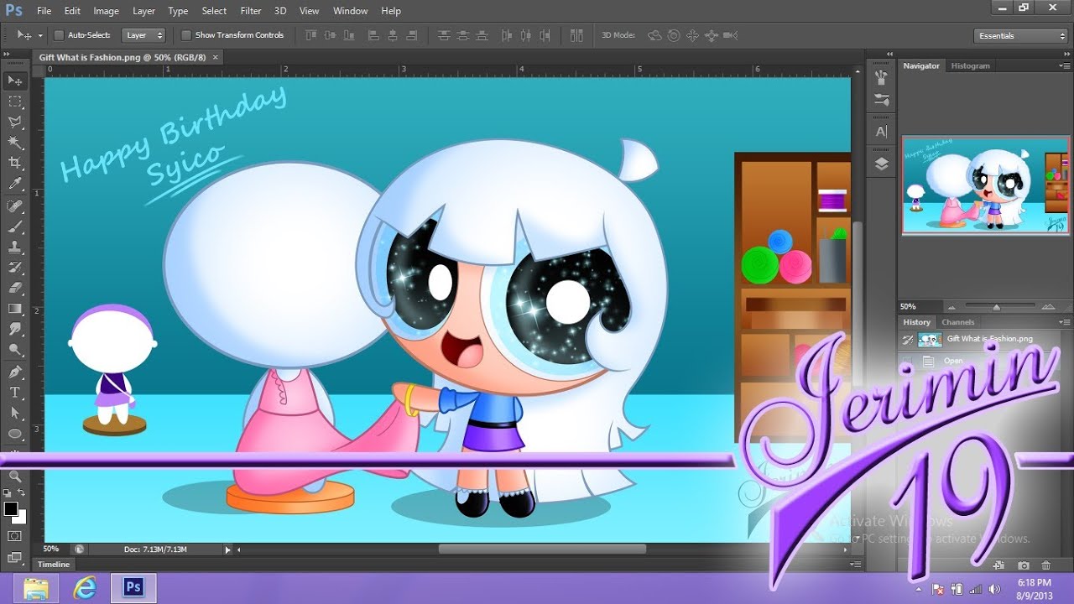Select the Lasso tool

[x=15, y=122]
